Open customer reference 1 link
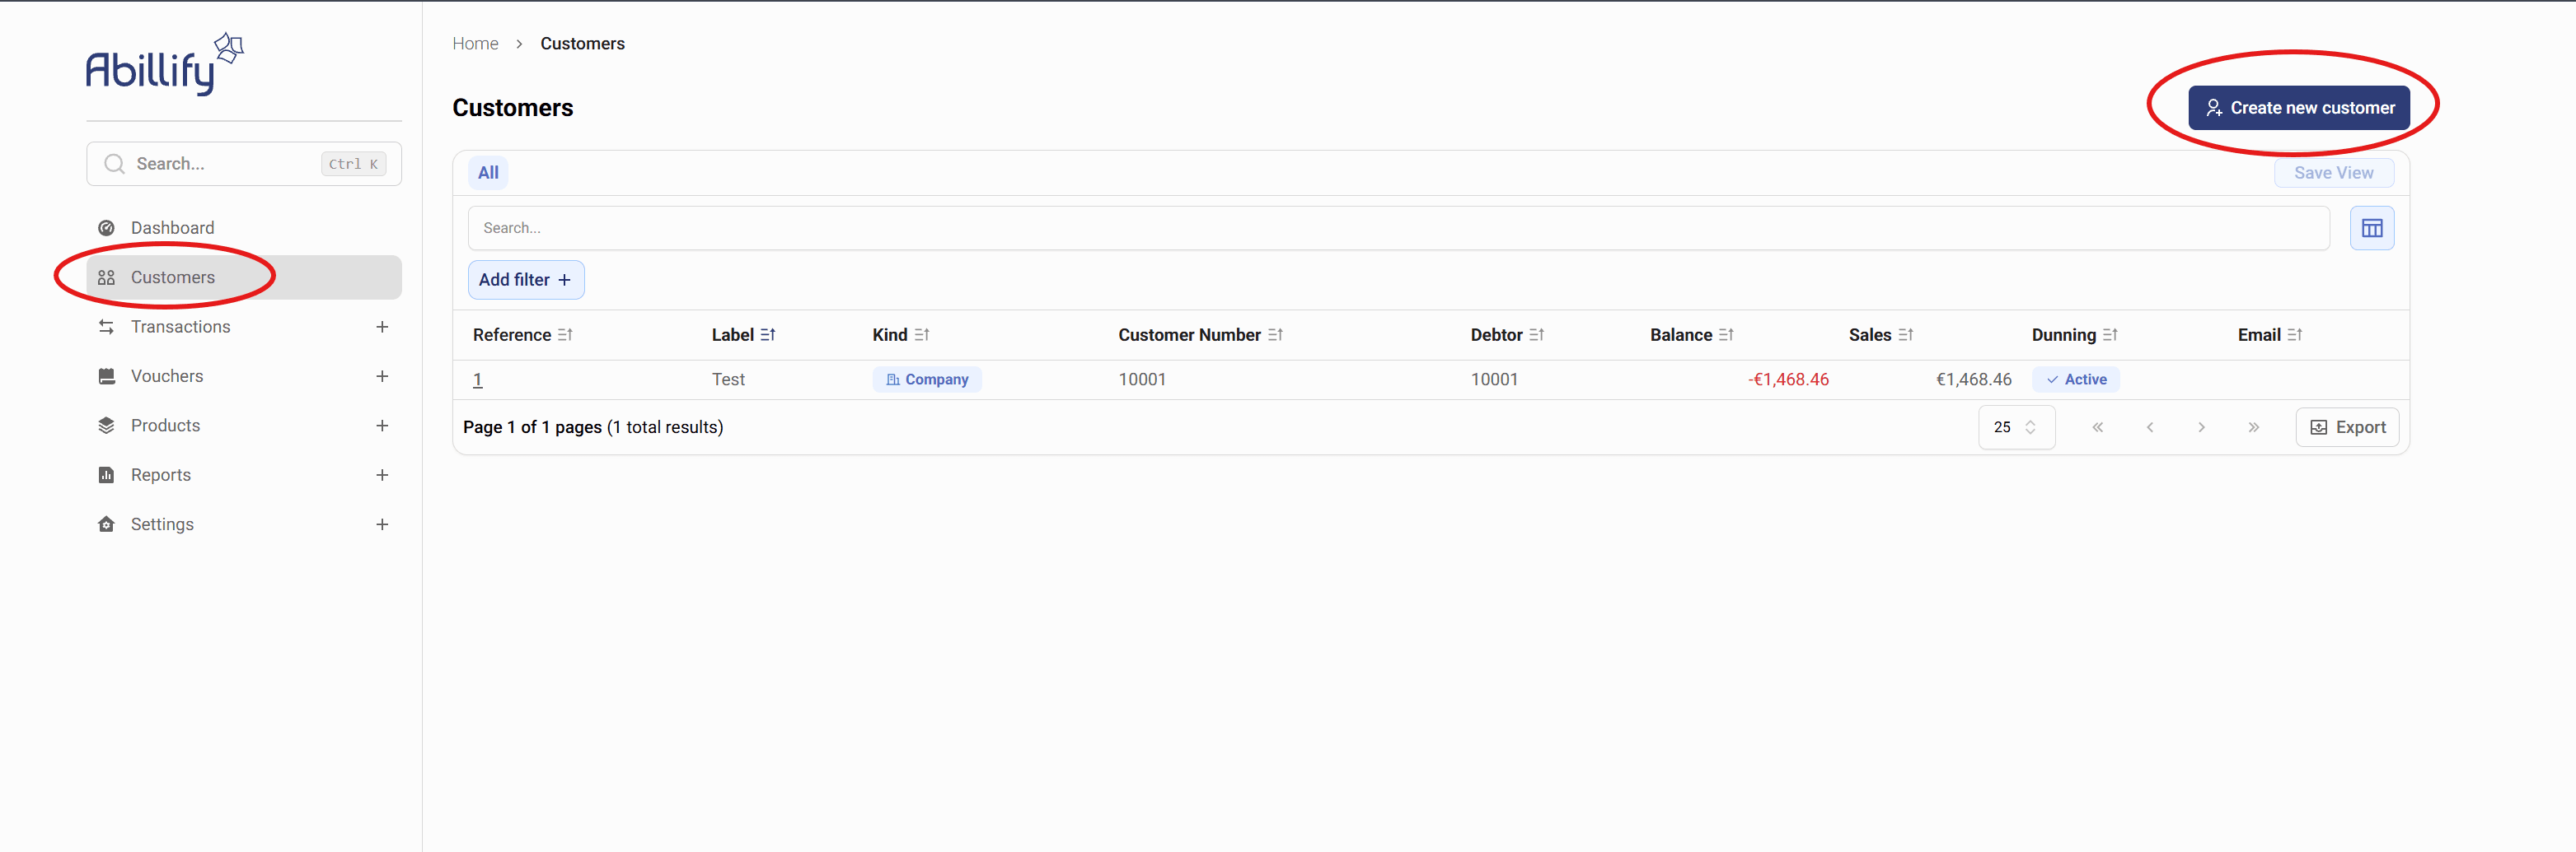Image resolution: width=2576 pixels, height=852 pixels. coord(478,379)
